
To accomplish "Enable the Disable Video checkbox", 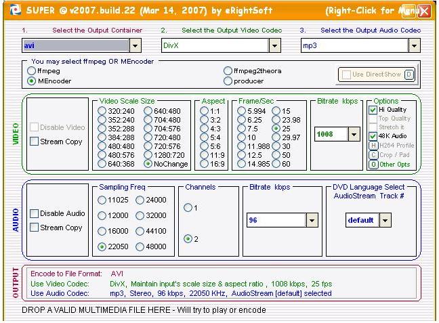I will click(x=34, y=127).
